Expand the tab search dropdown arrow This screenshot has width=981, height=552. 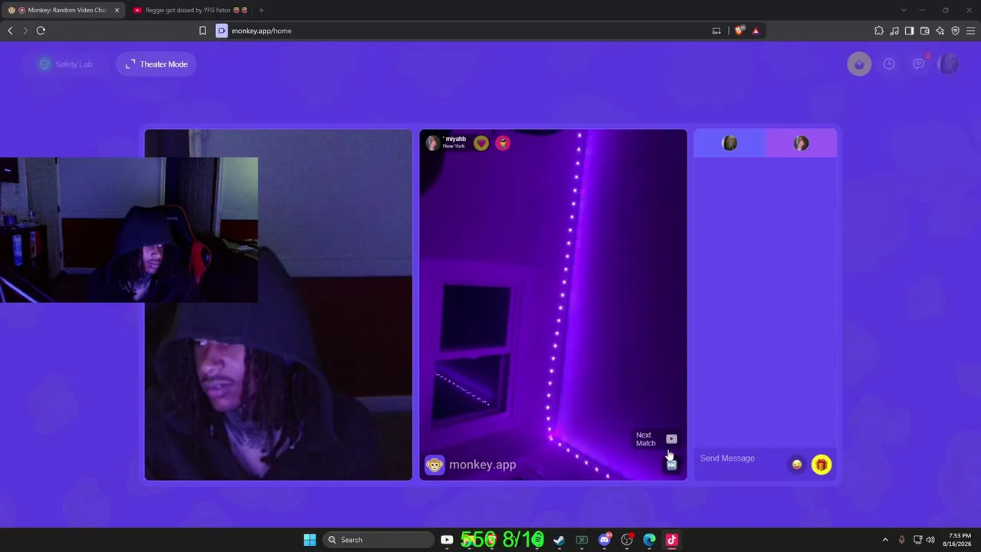click(904, 10)
